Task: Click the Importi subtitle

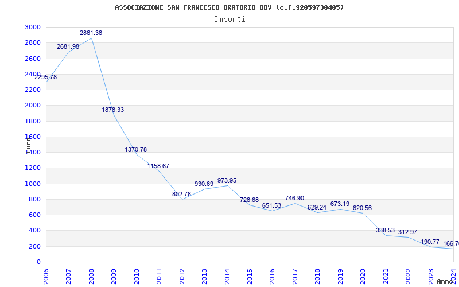Action: [x=229, y=19]
